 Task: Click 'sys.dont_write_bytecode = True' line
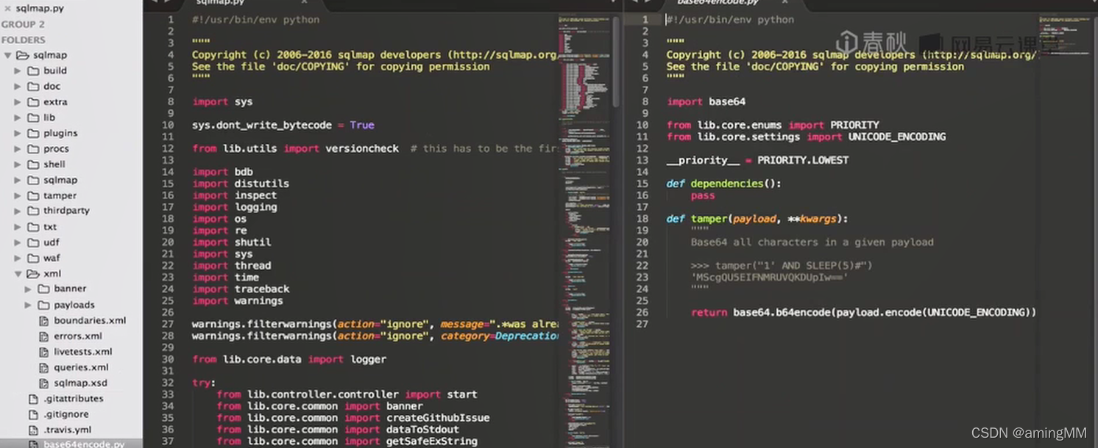point(283,125)
